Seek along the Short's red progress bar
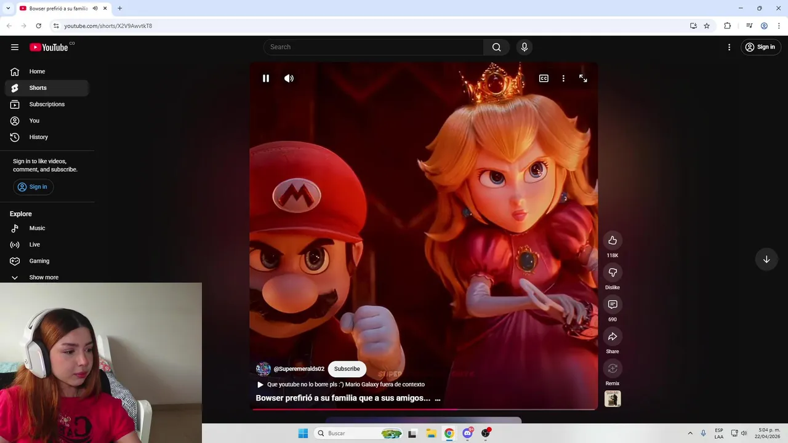788x443 pixels. click(424, 409)
